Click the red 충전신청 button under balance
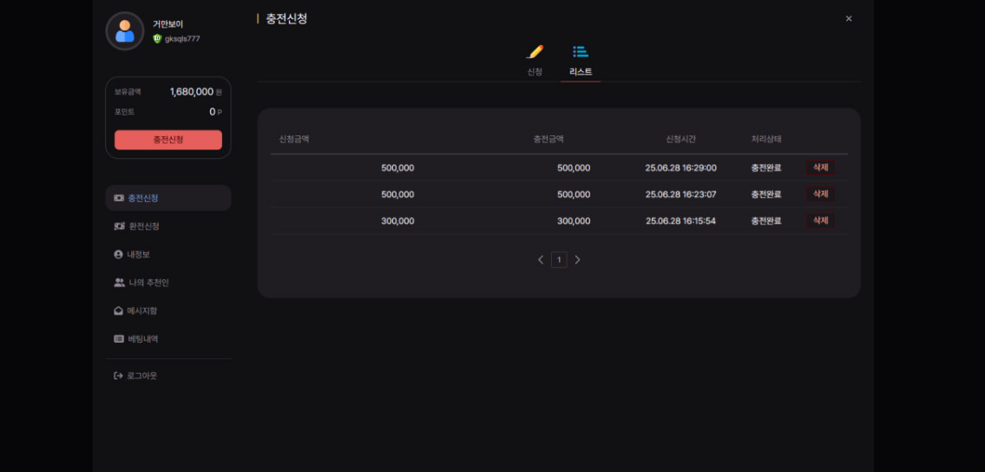 pos(168,140)
